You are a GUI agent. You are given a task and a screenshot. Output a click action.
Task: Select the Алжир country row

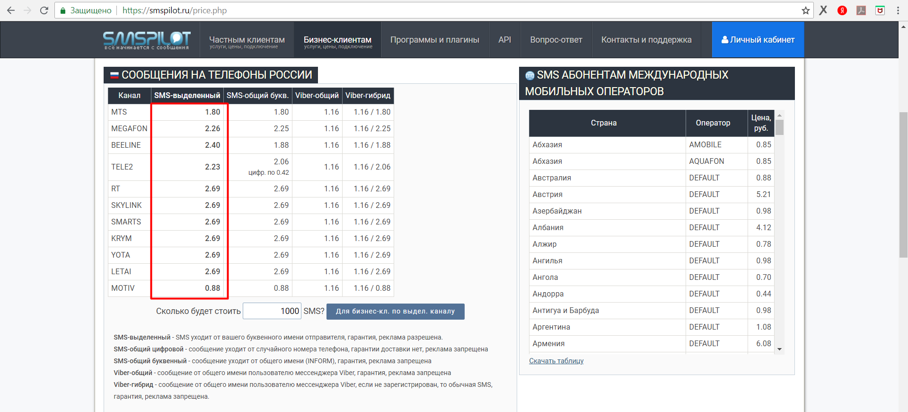tap(652, 244)
